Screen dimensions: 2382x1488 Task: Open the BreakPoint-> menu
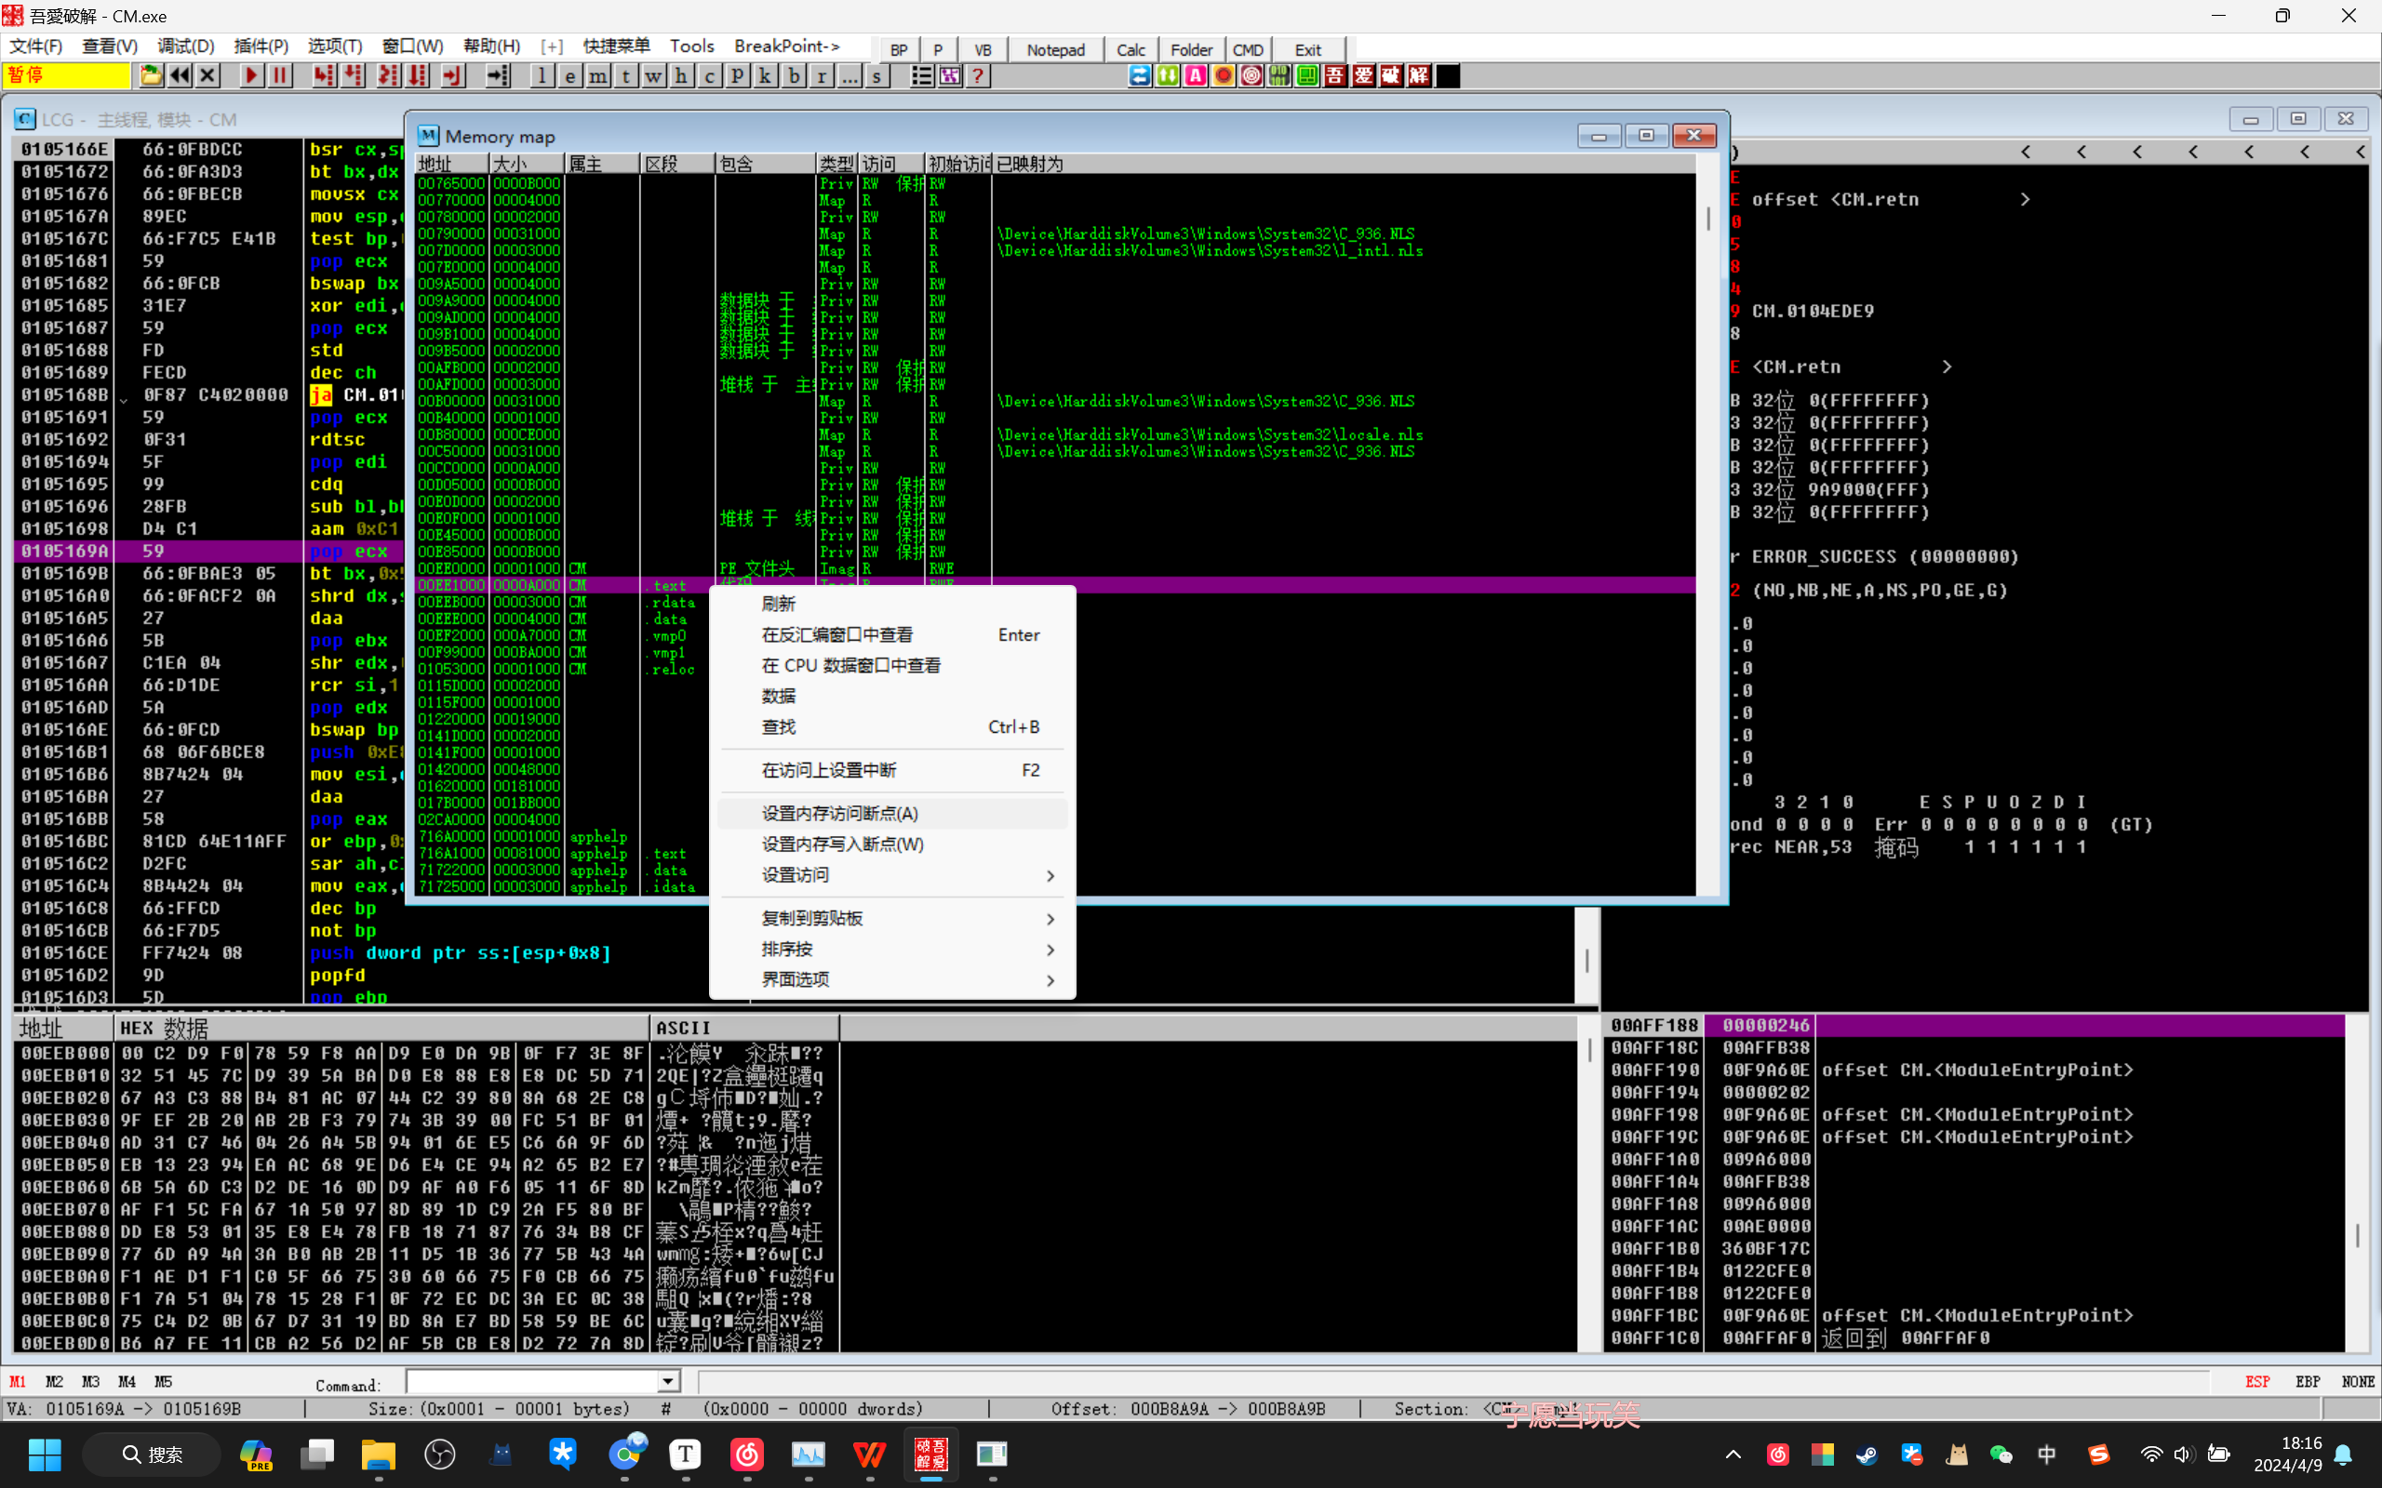(x=786, y=46)
